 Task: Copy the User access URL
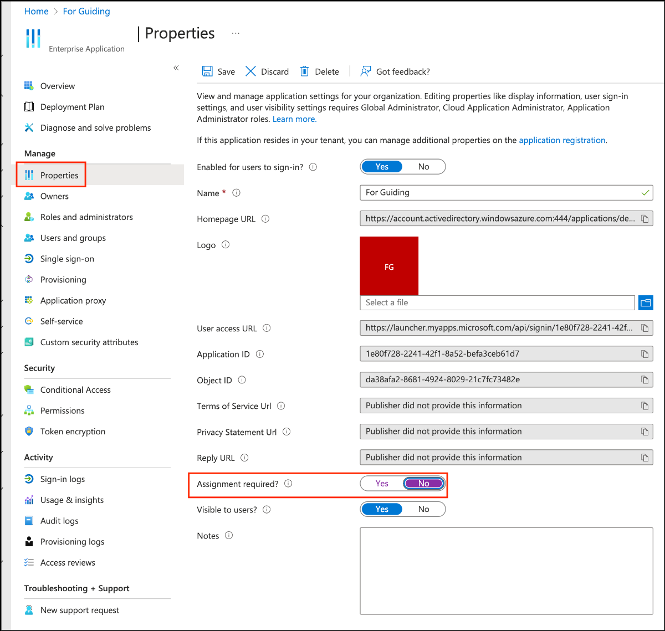click(644, 328)
